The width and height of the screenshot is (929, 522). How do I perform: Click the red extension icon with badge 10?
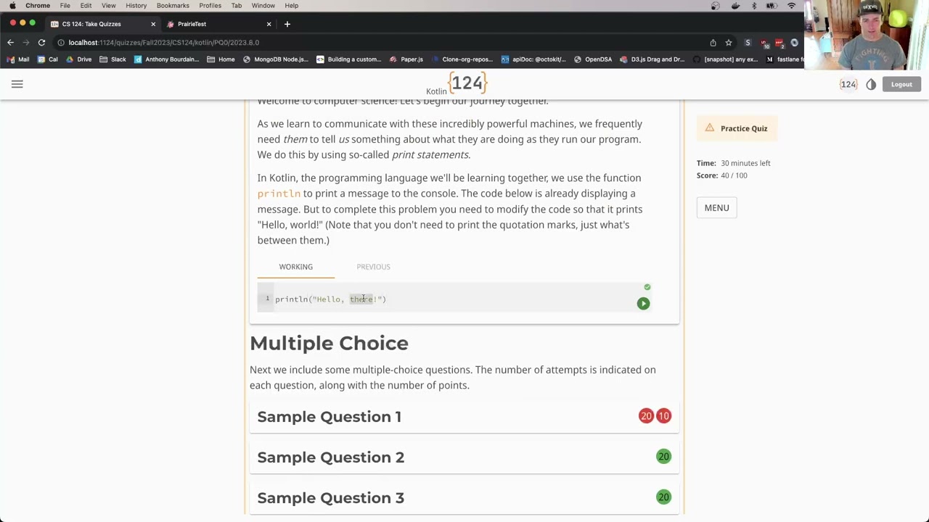click(764, 43)
